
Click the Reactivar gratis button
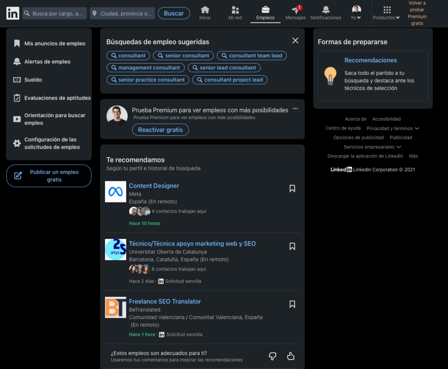pos(160,130)
